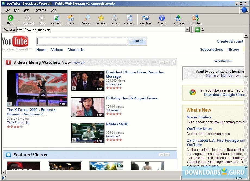Screen dimensions: 250x181
Task: Expand the address bar URL dropdown
Action: pos(187,30)
